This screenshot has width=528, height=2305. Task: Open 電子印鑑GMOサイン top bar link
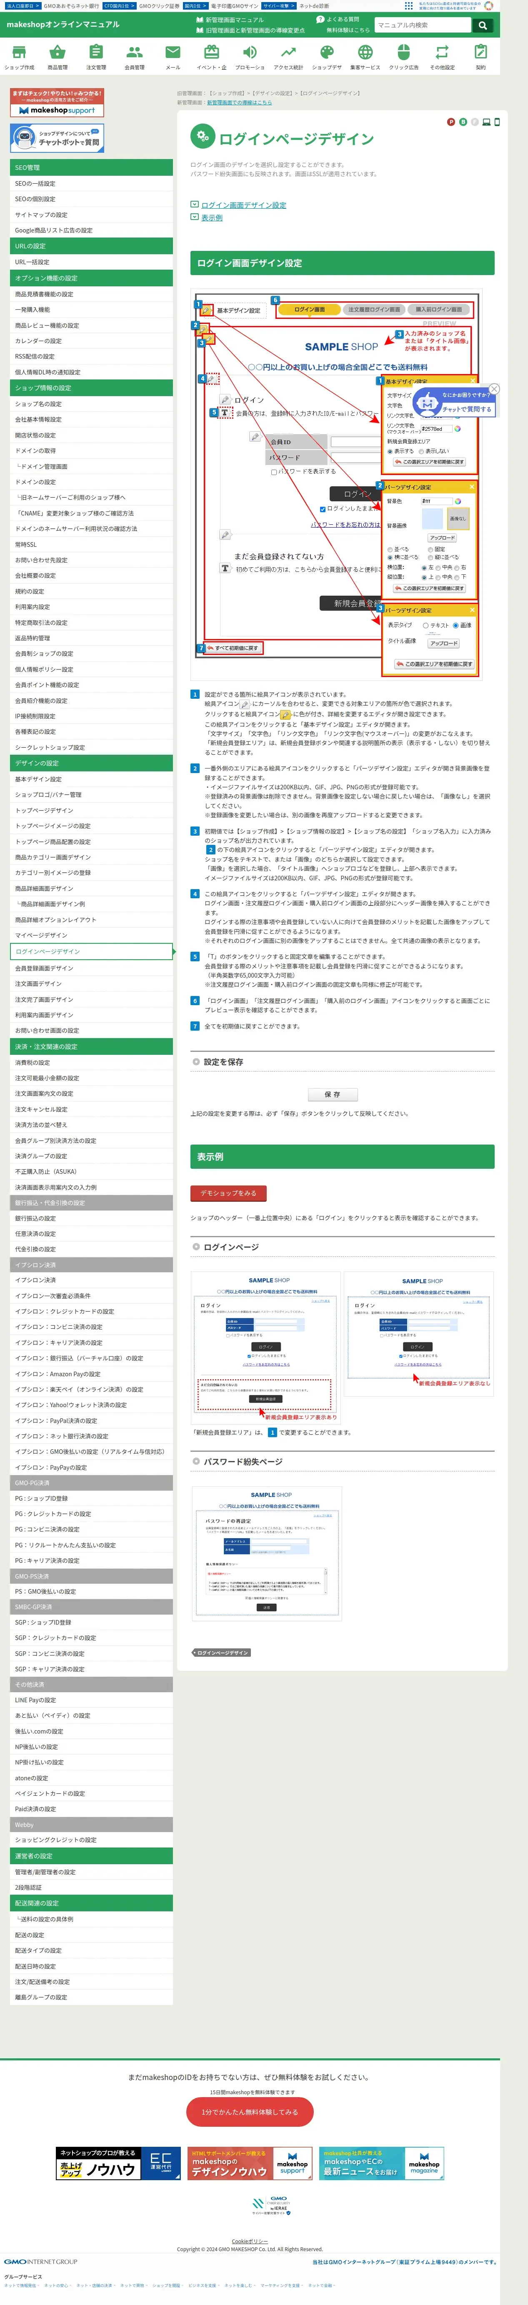click(x=234, y=5)
